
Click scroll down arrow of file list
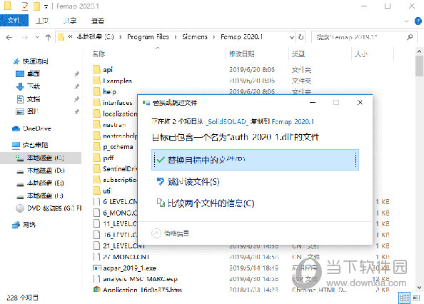click(x=419, y=288)
